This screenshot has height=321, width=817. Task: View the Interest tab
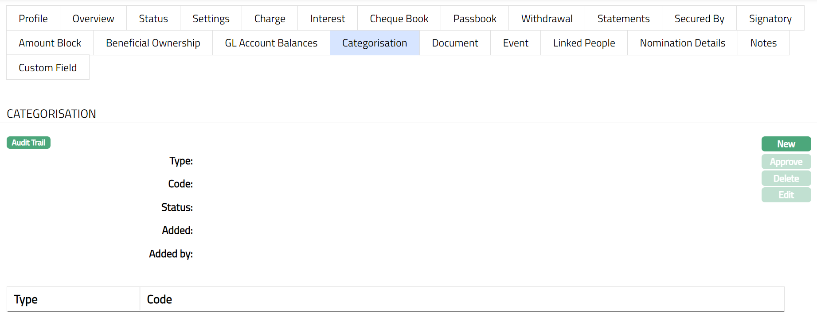(328, 19)
